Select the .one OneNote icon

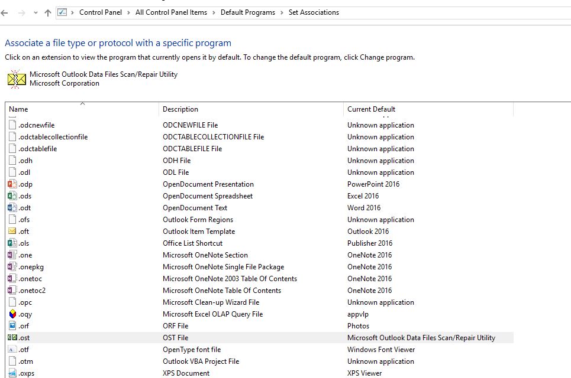tap(12, 255)
